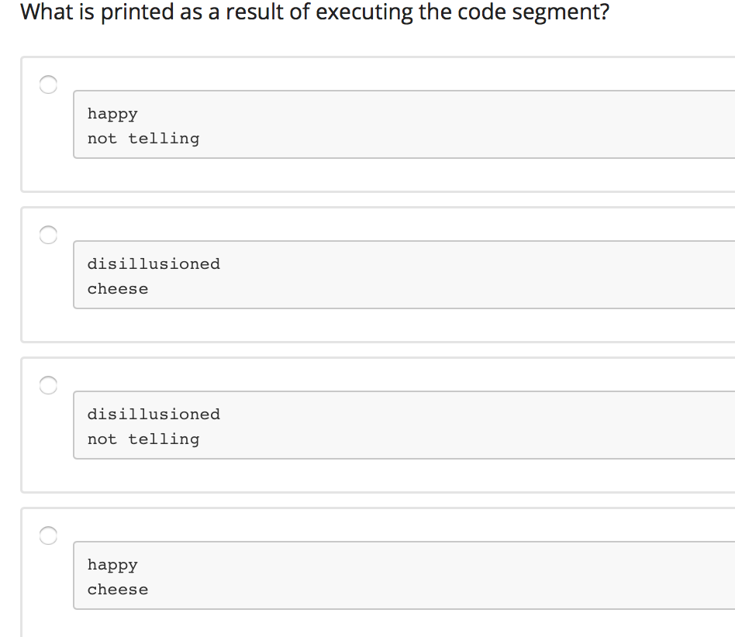The height and width of the screenshot is (637, 735).
Task: Select the radio button for "happy / not telling"
Action: pyautogui.click(x=48, y=85)
